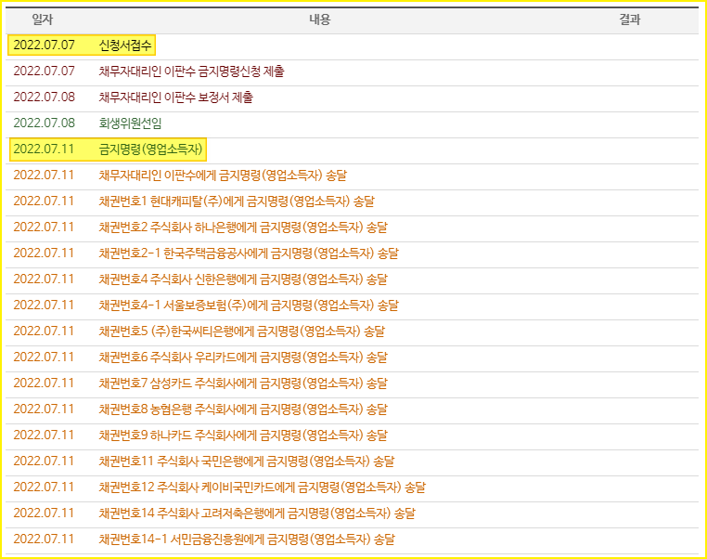Select 채권번호8 농협은행 주식회사 송달 row
Image resolution: width=707 pixels, height=559 pixels.
[x=353, y=409]
